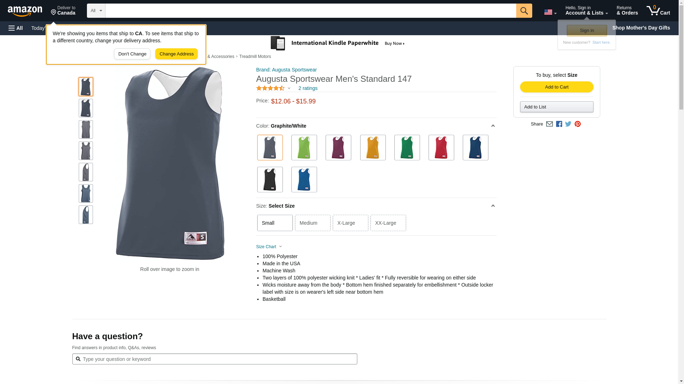Share product on Facebook
Viewport: 684px width, 384px height.
point(559,124)
